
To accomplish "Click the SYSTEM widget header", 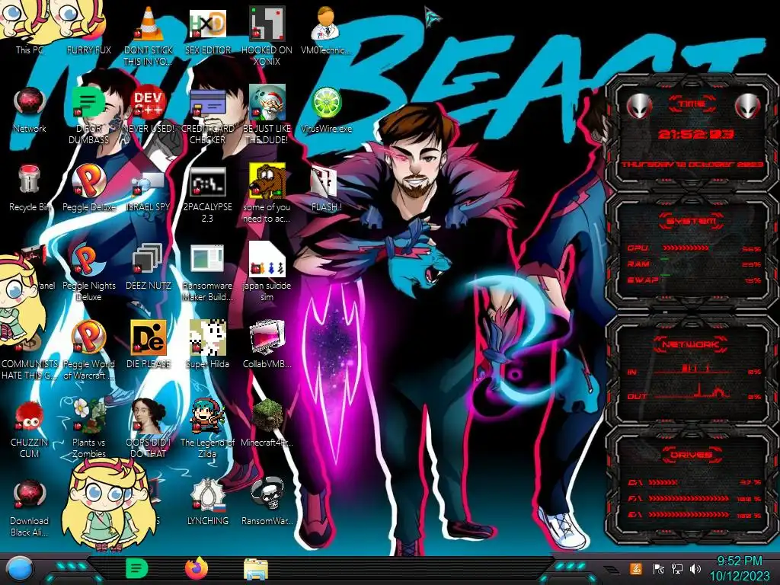I will [x=692, y=220].
